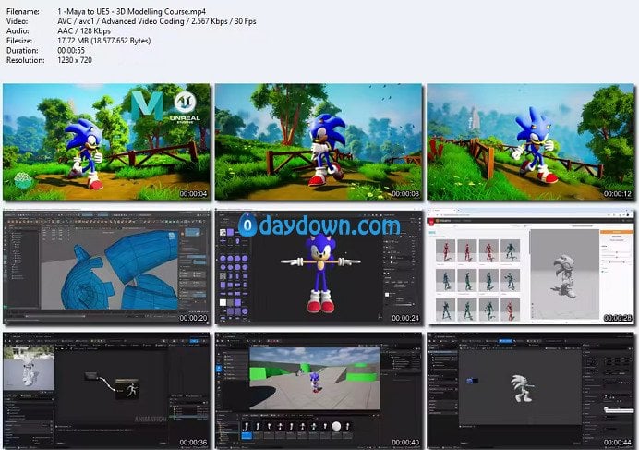The height and width of the screenshot is (450, 639).
Task: Click the 'Resolution:' label
Action: coord(25,60)
